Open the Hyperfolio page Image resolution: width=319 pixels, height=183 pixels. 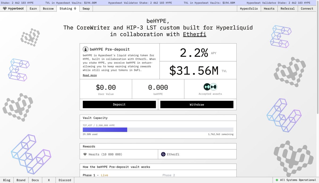[x=249, y=8]
